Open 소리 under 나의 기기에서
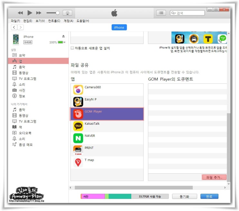 [x=38, y=139]
